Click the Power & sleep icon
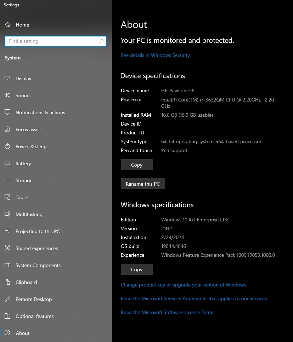 pyautogui.click(x=7, y=146)
